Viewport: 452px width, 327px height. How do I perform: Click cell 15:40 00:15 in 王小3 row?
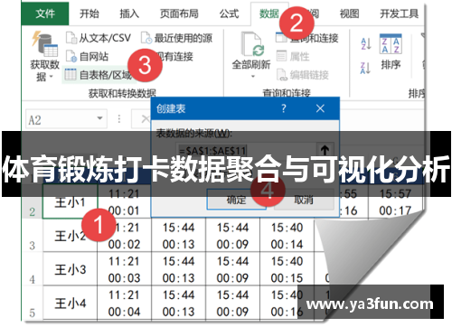tap(287, 269)
